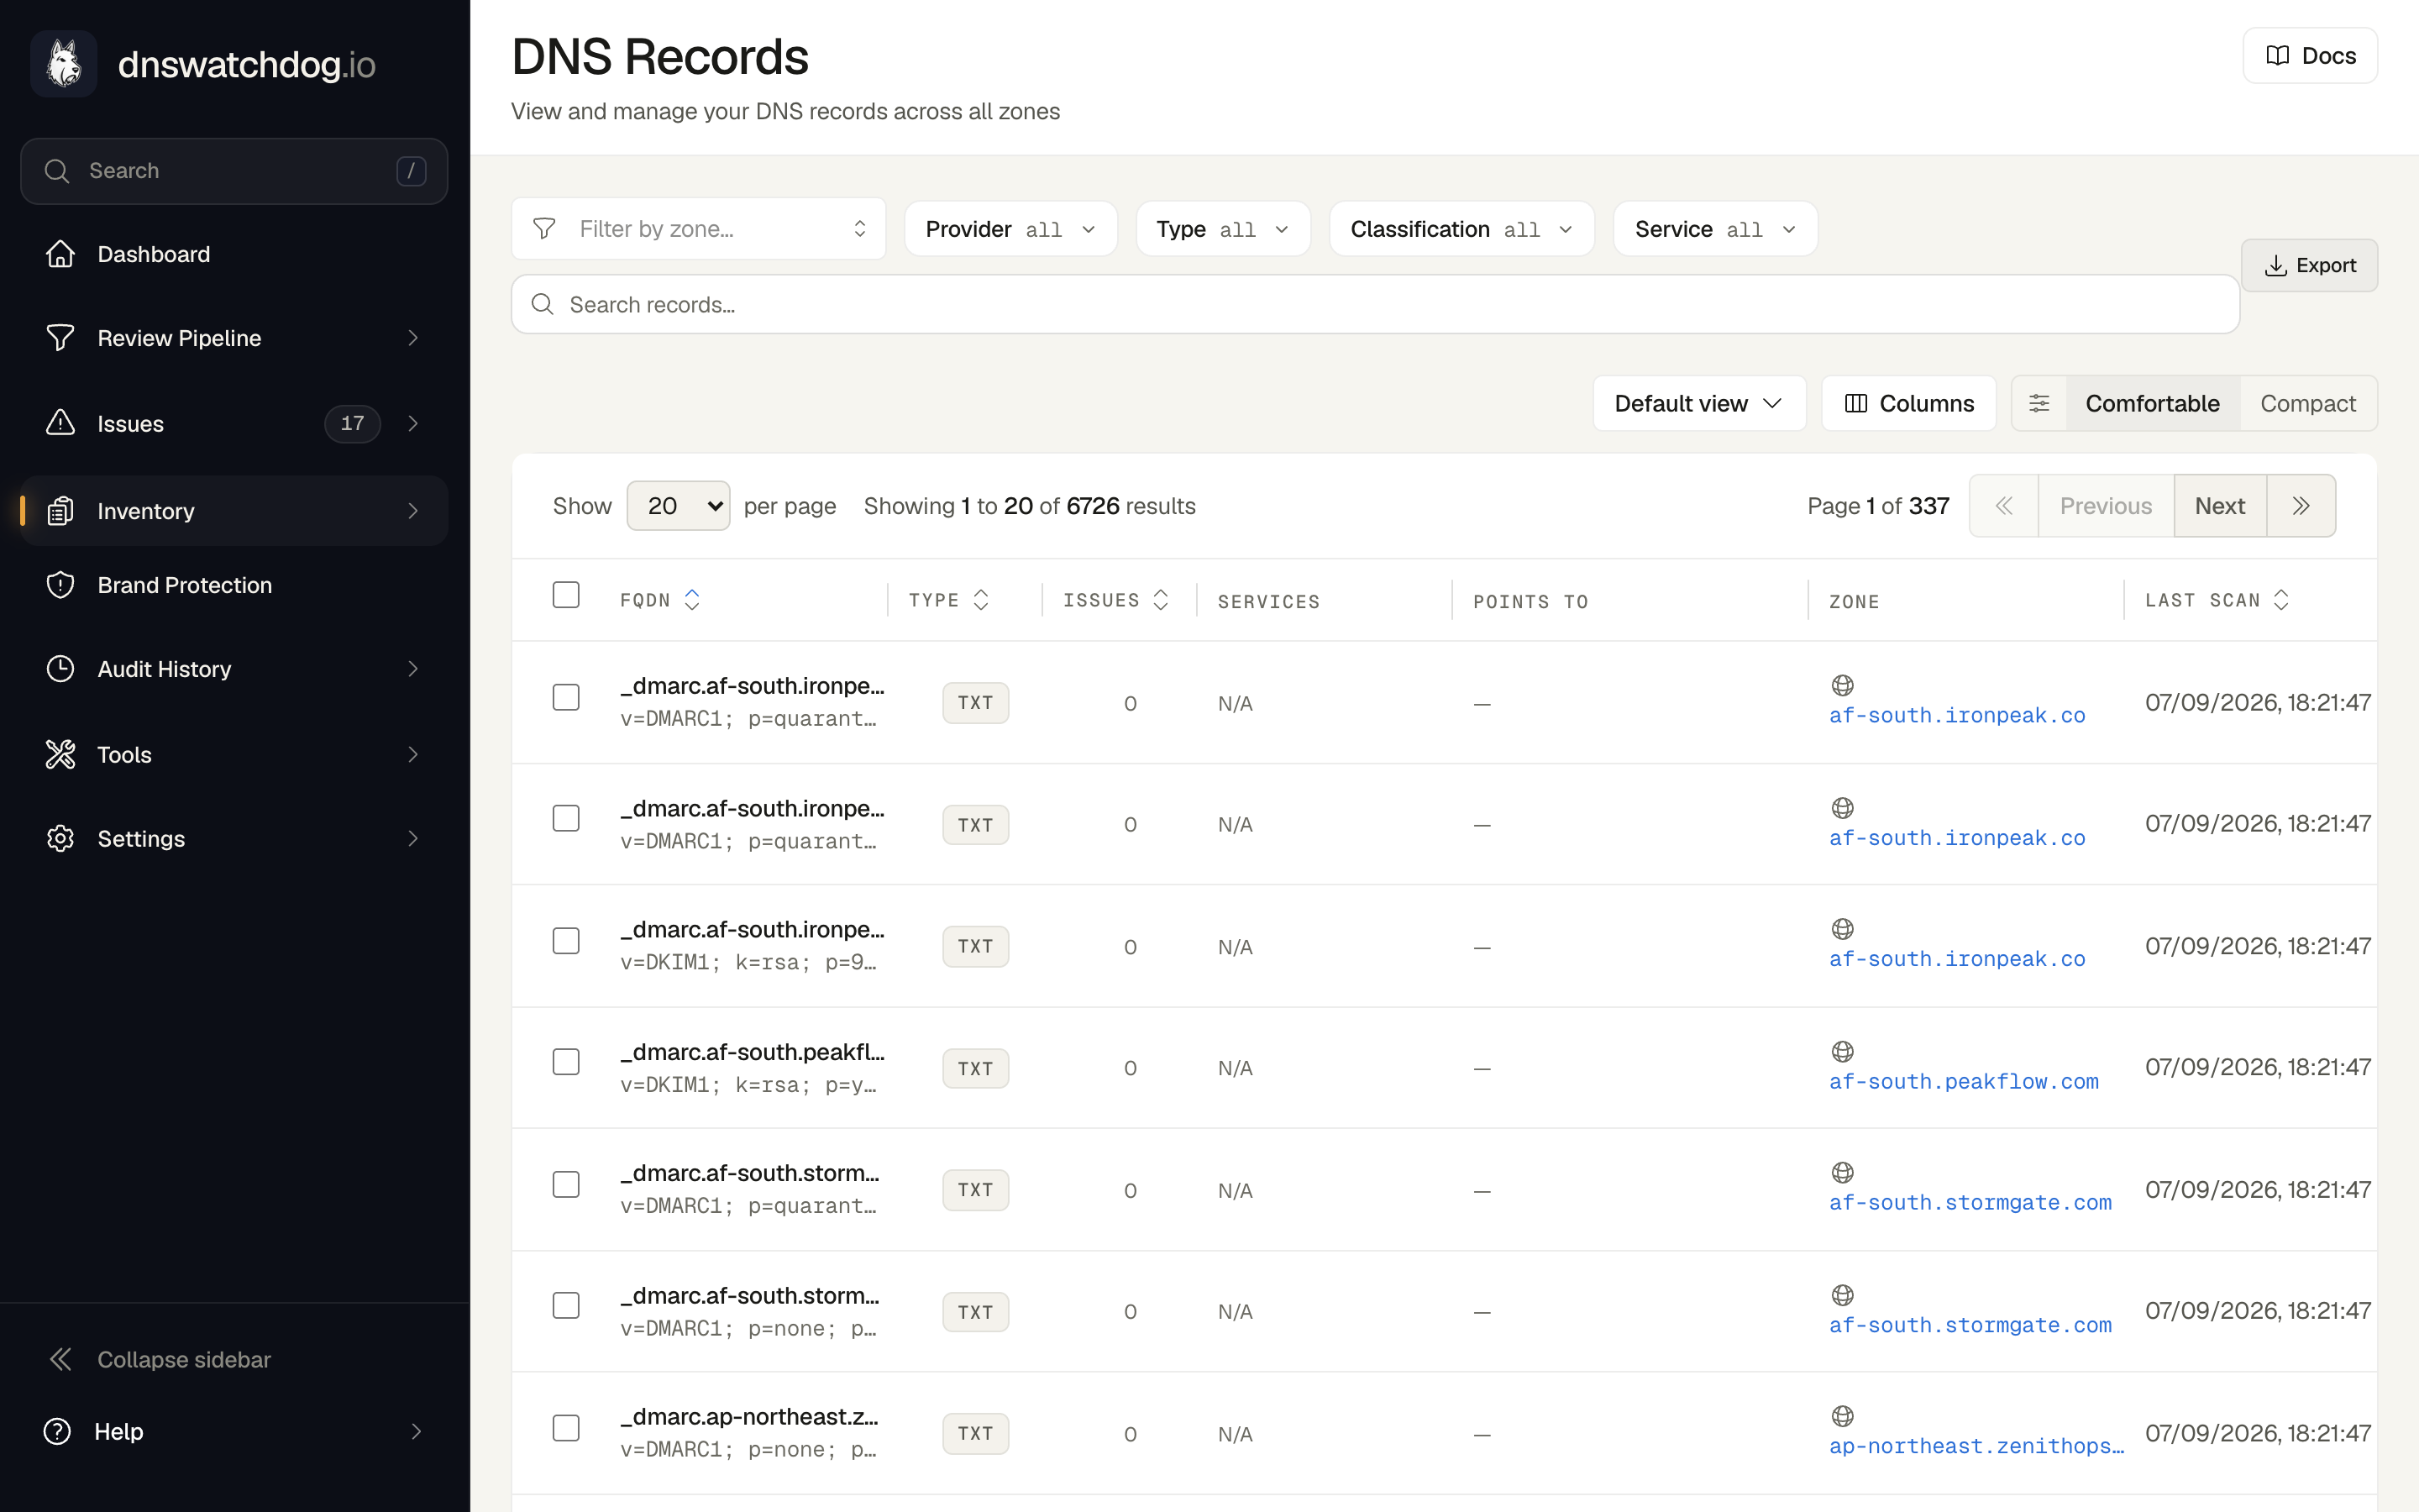This screenshot has width=2419, height=1512.
Task: Toggle the select-all checkbox in table header
Action: pos(566,595)
